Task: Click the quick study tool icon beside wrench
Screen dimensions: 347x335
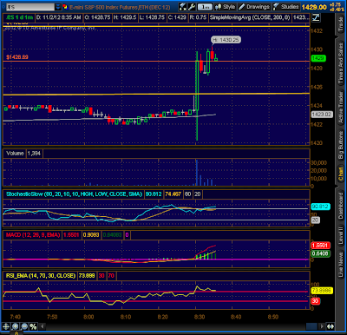Action: (x=182, y=7)
